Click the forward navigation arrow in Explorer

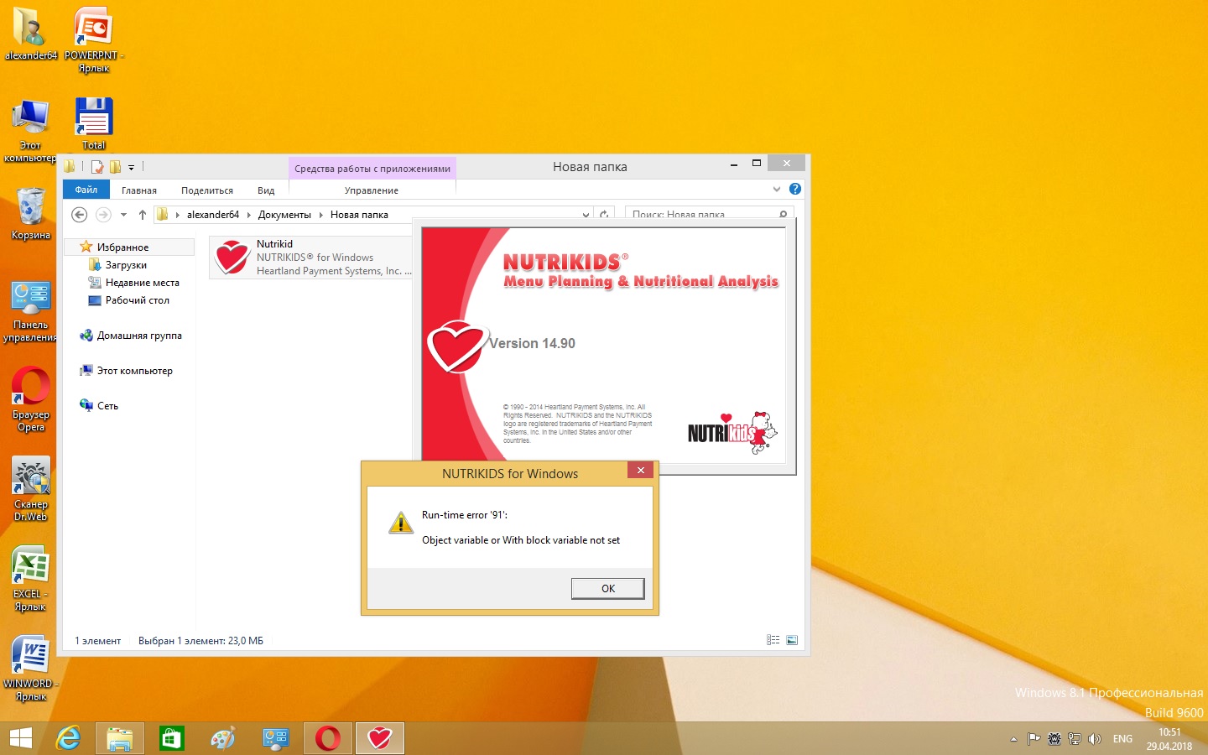103,215
